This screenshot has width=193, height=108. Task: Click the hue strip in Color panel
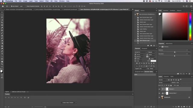[x=190, y=26]
